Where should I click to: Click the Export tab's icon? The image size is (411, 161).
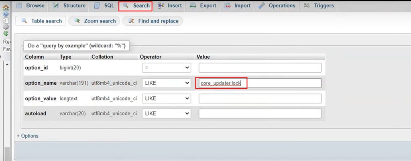(x=193, y=6)
